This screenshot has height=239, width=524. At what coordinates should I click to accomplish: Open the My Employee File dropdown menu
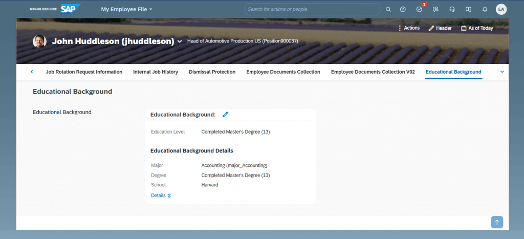127,9
